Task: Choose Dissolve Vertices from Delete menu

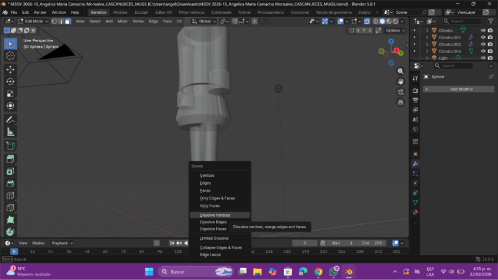Action: pos(215,215)
